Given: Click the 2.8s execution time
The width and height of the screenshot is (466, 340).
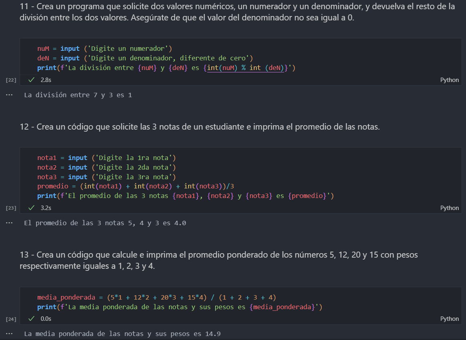Looking at the screenshot, I should (x=46, y=80).
